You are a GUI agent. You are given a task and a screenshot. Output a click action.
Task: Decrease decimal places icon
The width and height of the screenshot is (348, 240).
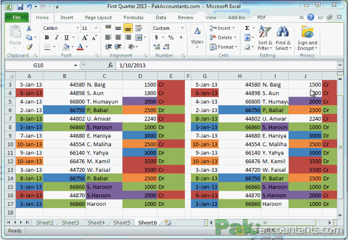click(x=166, y=47)
